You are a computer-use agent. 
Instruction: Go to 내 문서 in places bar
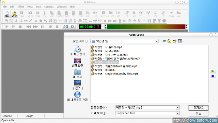(x=77, y=74)
